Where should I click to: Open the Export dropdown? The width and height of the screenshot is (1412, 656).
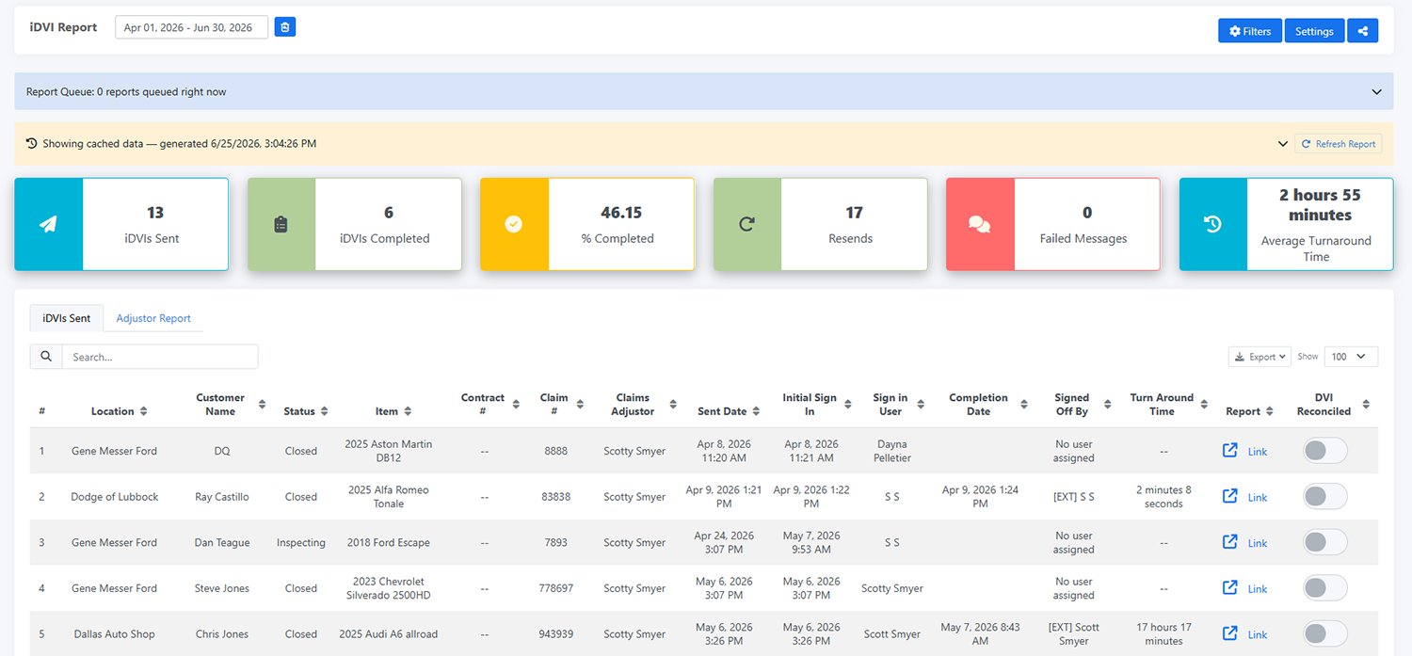tap(1260, 357)
